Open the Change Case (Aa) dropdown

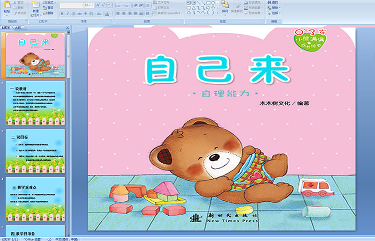pyautogui.click(x=99, y=13)
